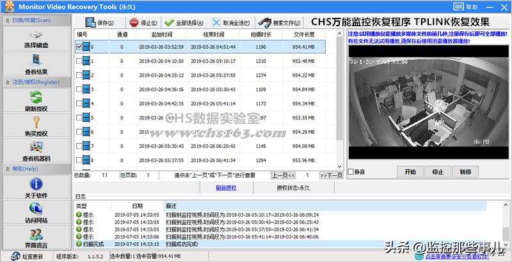Sort by 起始时间 column header
This screenshot has width=512, height=262.
point(162,35)
